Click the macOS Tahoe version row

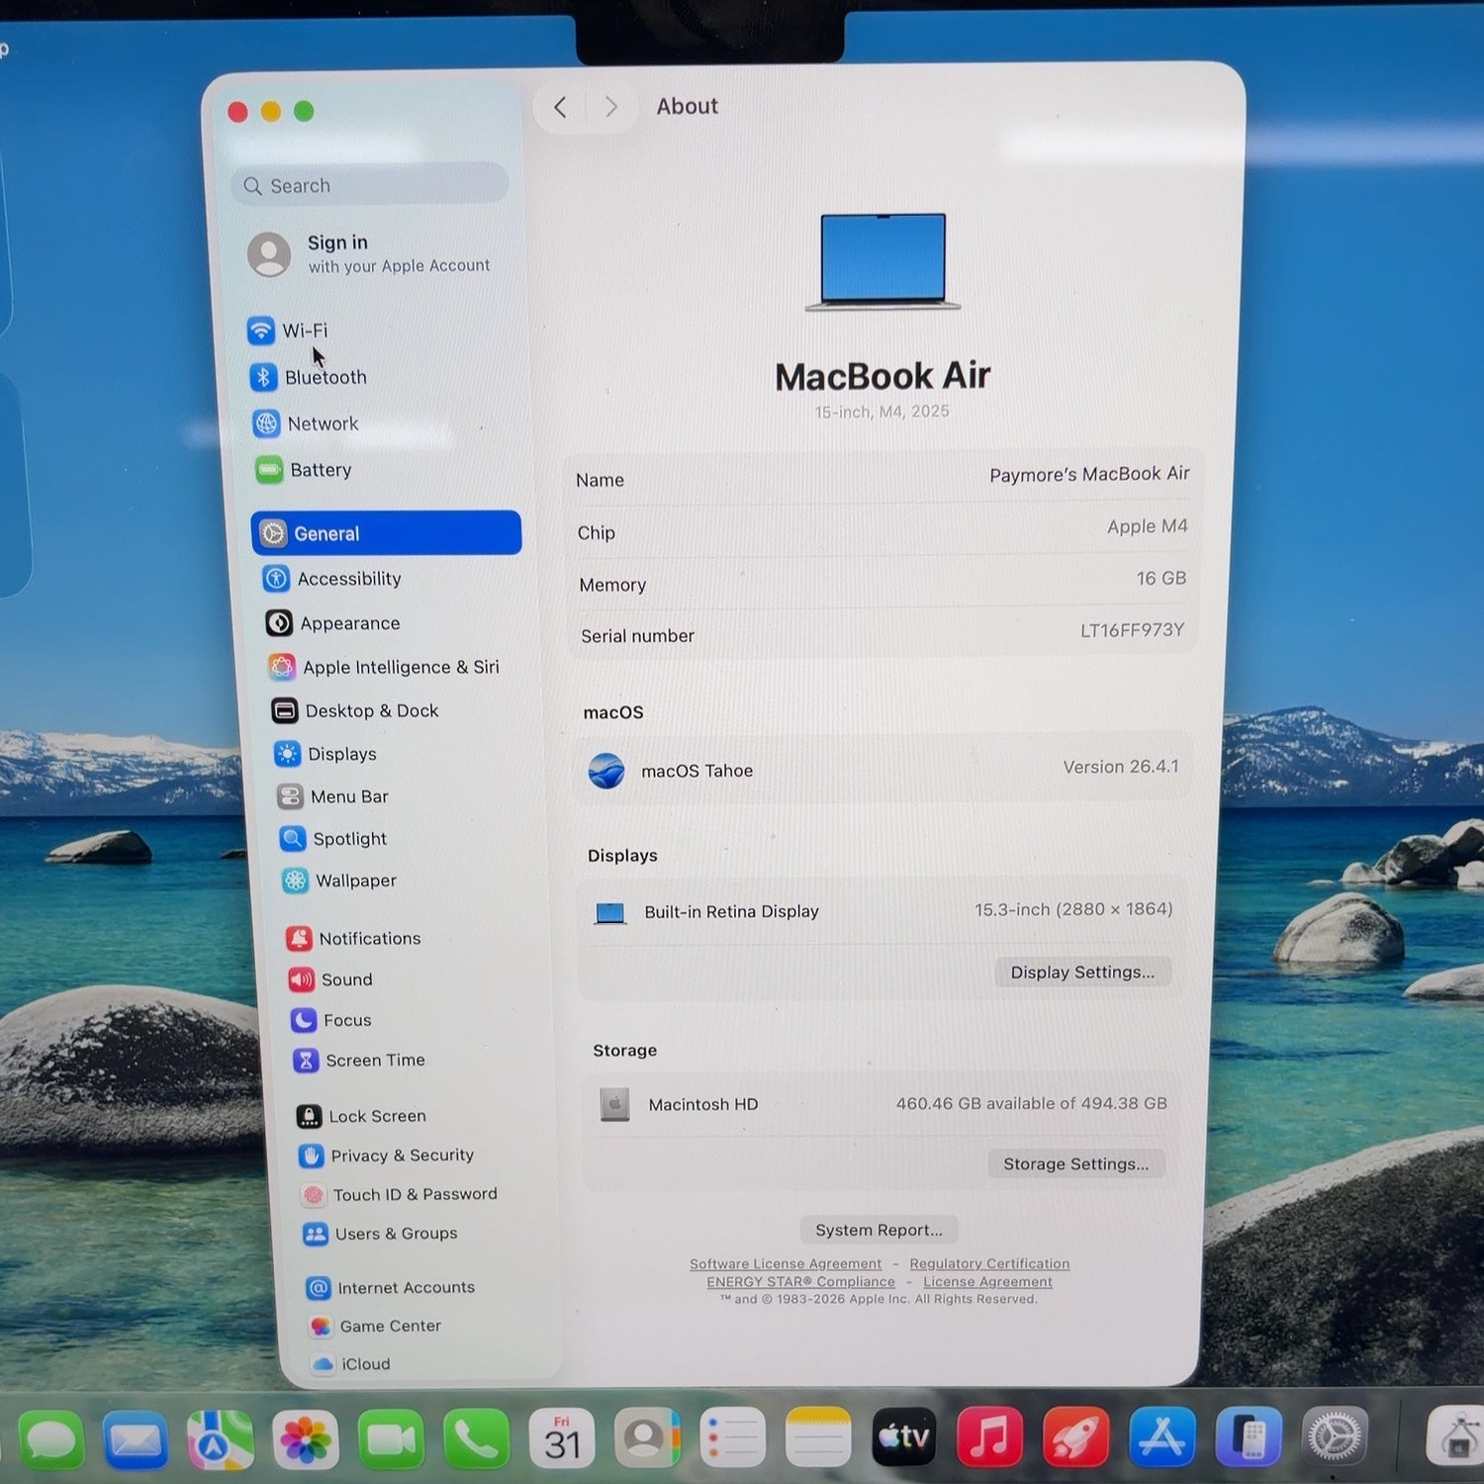(883, 769)
